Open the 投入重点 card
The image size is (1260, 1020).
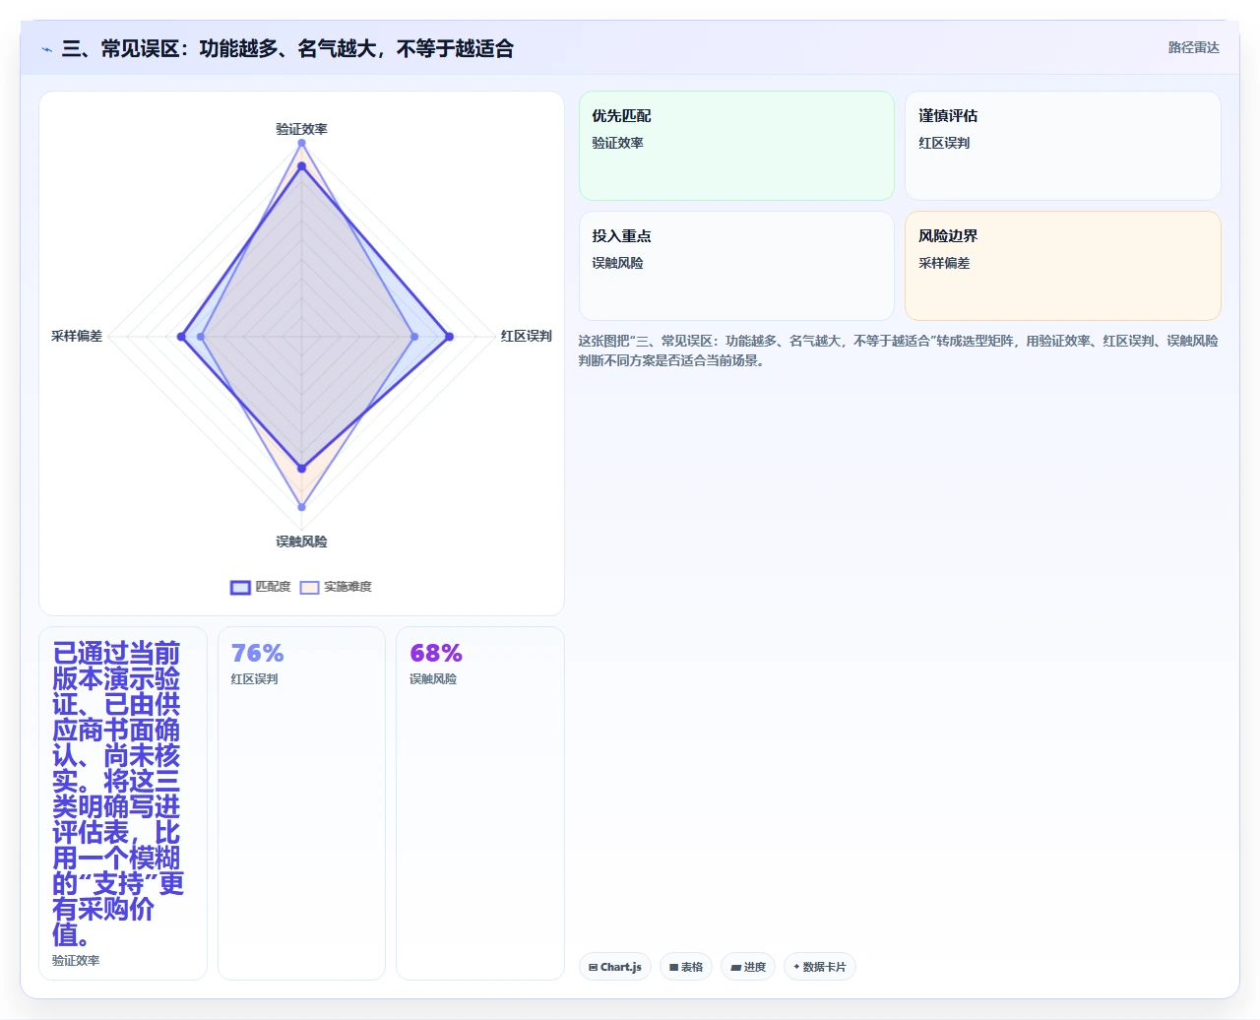point(736,266)
